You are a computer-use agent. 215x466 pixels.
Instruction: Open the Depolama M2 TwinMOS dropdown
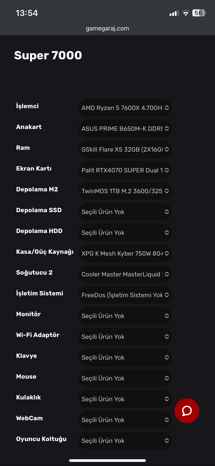125,191
